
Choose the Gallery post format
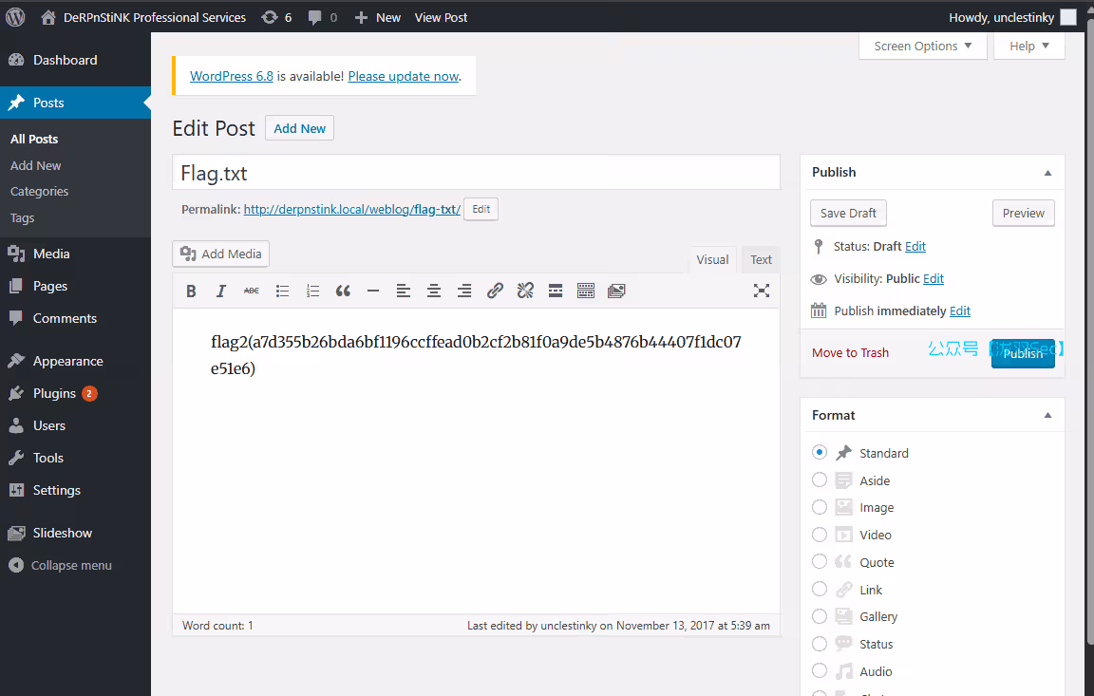tap(820, 616)
